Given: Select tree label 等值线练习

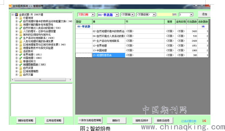Looking at the screenshot, I should click(29, 61).
